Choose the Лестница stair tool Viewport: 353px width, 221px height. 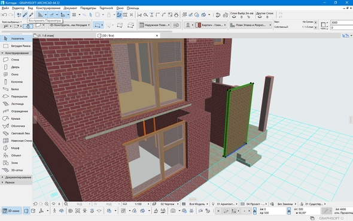[x=16, y=104]
